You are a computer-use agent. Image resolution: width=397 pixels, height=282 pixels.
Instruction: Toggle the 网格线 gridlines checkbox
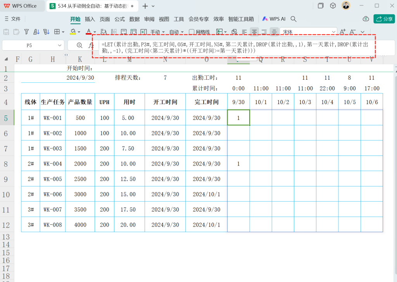(192, 32)
